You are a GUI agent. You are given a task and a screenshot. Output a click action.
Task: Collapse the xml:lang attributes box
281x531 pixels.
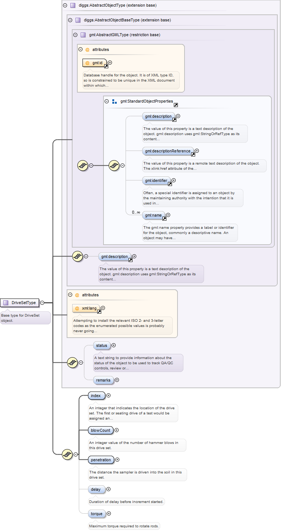pos(70,295)
